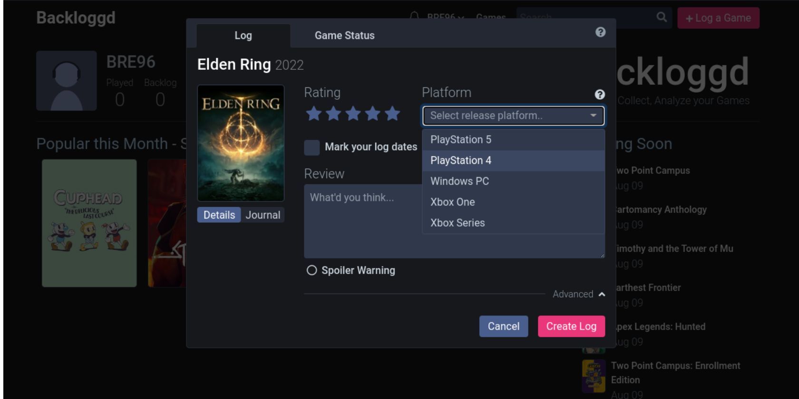The width and height of the screenshot is (799, 399).
Task: Switch to the Log tab
Action: pyautogui.click(x=243, y=36)
